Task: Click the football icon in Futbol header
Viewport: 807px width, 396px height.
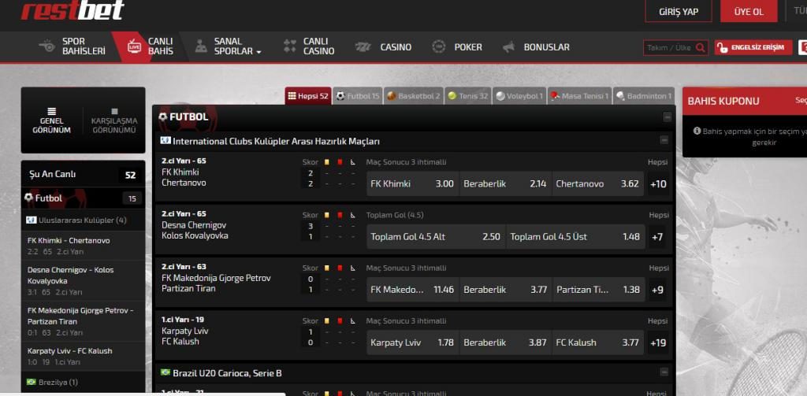Action: tap(163, 117)
